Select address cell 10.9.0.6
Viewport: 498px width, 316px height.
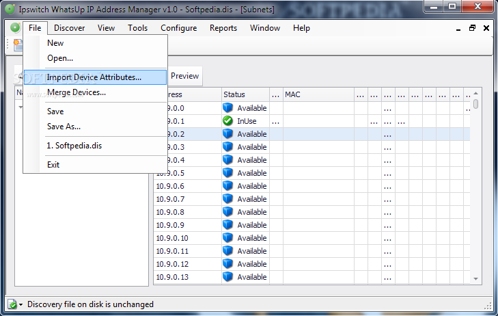[188, 186]
